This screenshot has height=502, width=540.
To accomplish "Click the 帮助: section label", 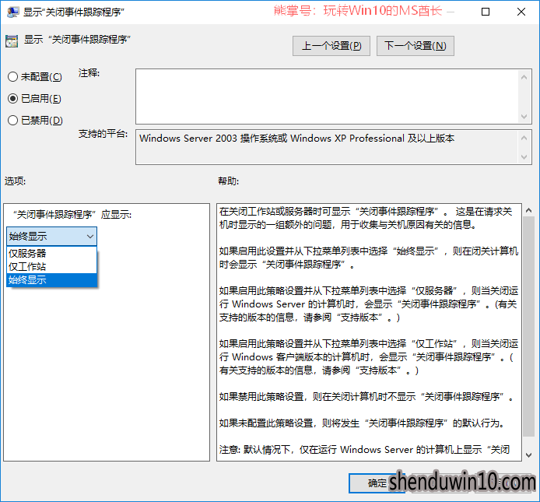I will pos(228,181).
